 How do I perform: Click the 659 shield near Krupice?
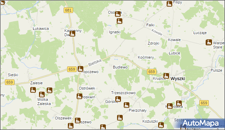[x=152, y=72]
